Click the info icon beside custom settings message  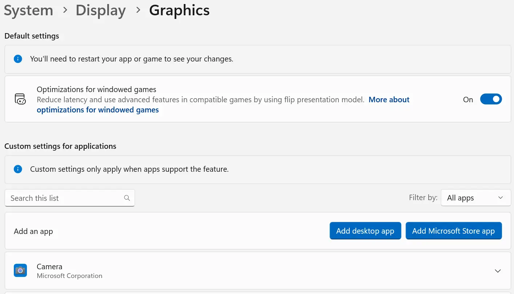(18, 169)
